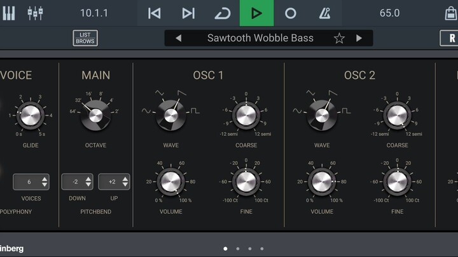Open the piano keyboard view icon
This screenshot has height=257, width=458.
(x=9, y=13)
